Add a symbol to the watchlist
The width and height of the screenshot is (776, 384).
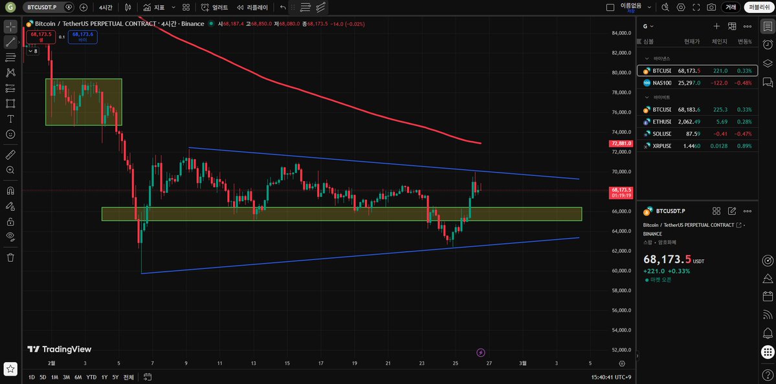coord(716,27)
